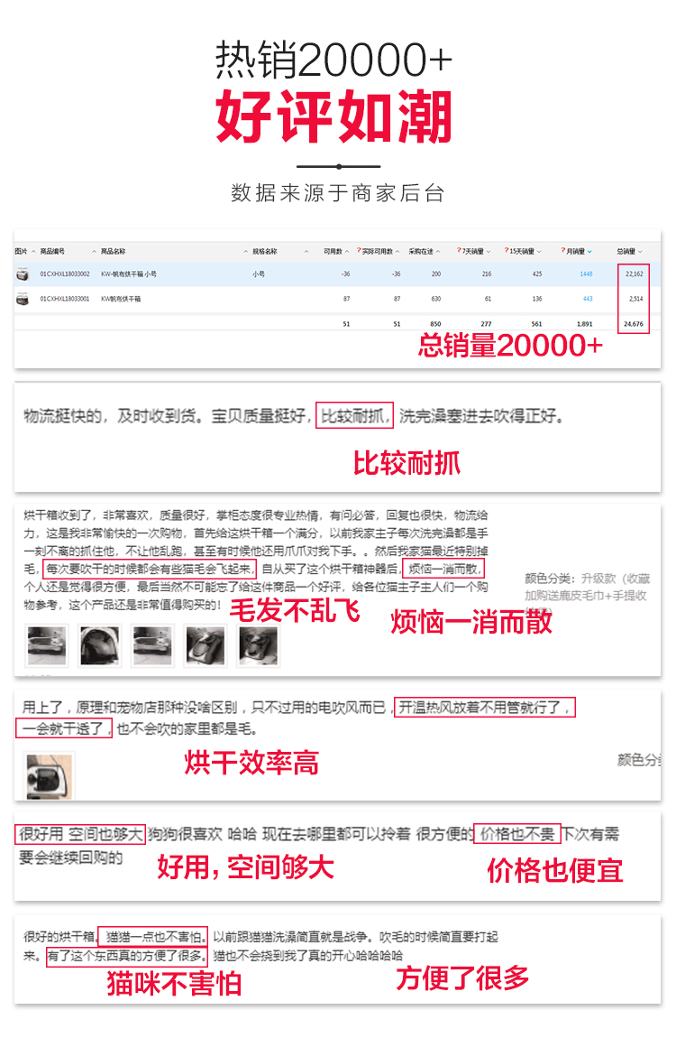676x1038 pixels.
Task: Open the photo under the 用上了 review
Action: (49, 775)
